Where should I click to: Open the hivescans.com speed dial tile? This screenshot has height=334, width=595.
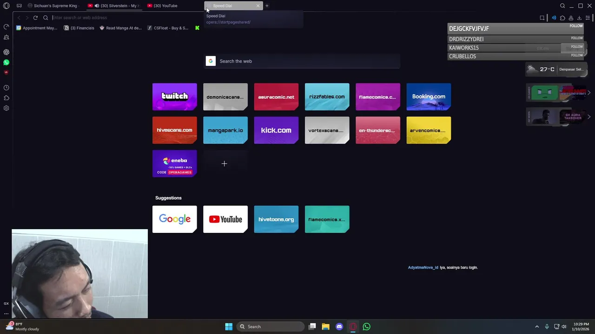[175, 130]
